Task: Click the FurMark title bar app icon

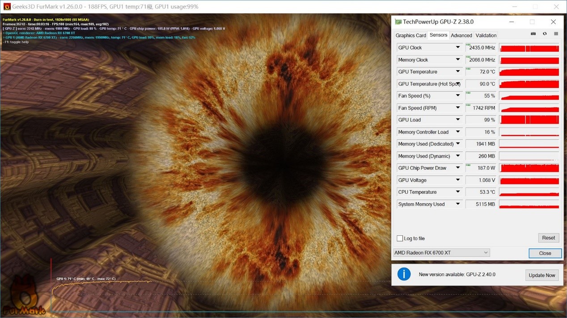Action: point(7,7)
